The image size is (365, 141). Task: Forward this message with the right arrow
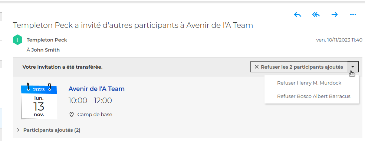[335, 15]
